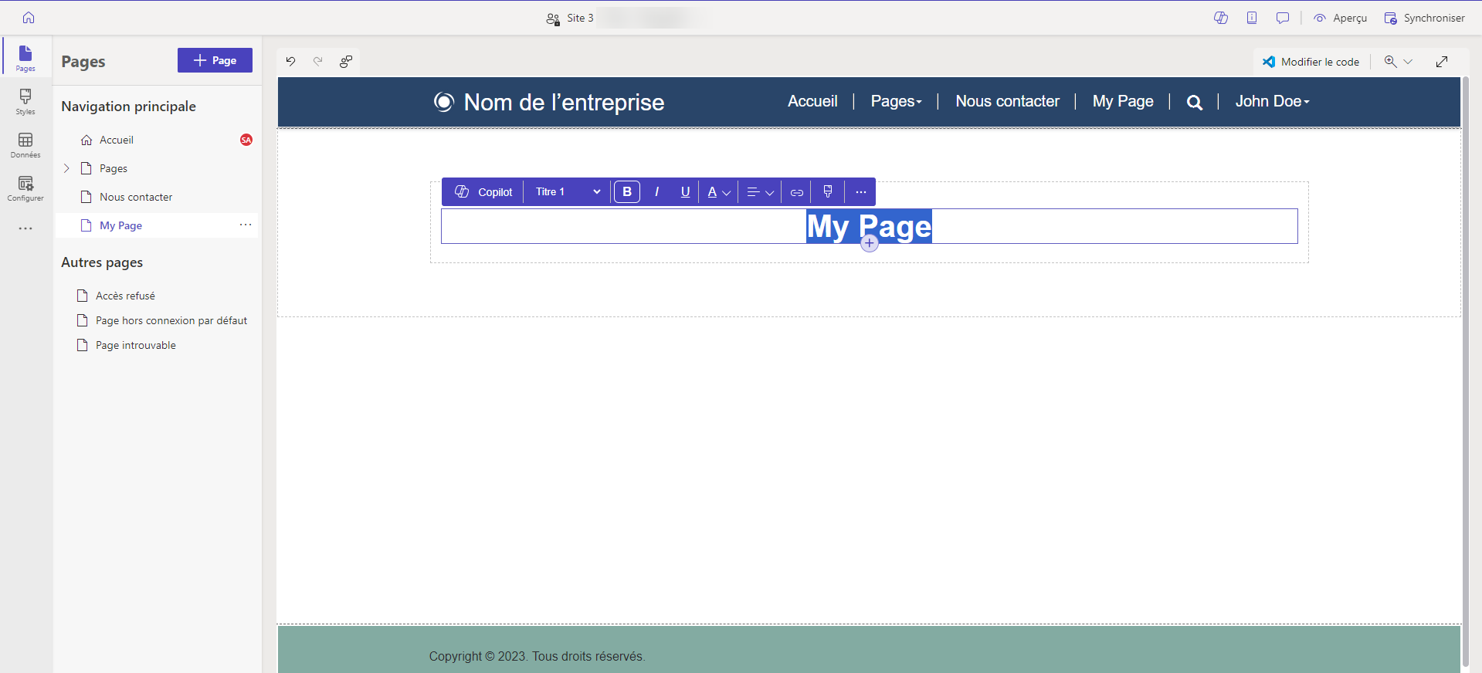
Task: Click the redo arrow
Action: 318,62
